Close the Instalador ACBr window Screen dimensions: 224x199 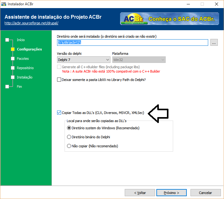coord(217,4)
